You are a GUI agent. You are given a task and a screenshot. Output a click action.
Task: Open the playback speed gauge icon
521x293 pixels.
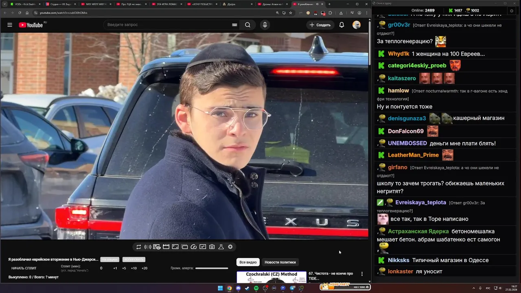click(x=194, y=247)
